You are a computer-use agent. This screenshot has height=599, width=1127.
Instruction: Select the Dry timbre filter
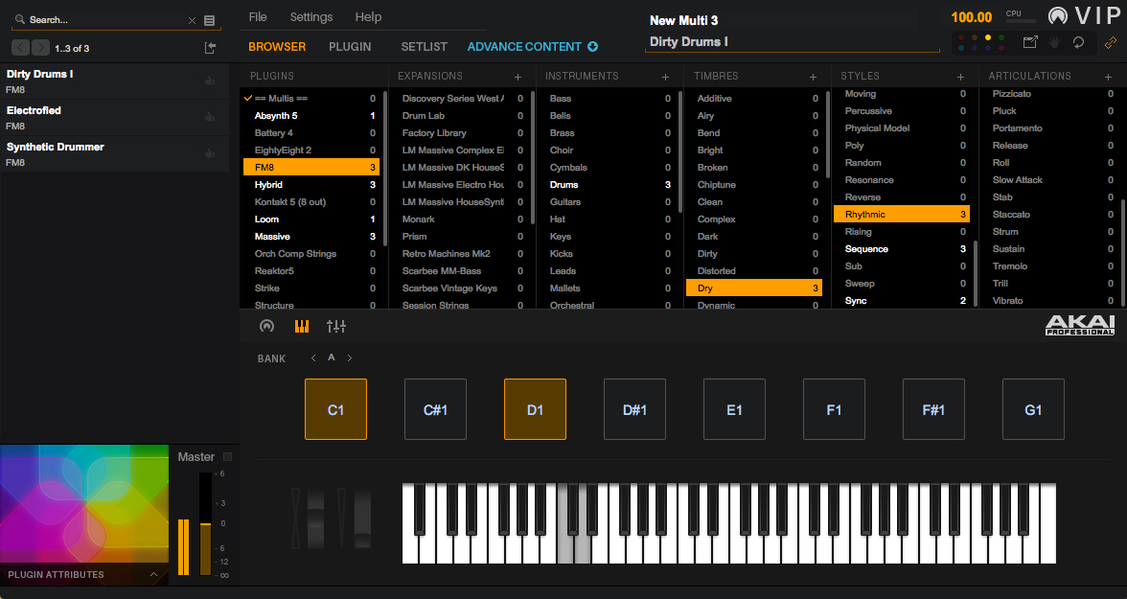[x=754, y=288]
